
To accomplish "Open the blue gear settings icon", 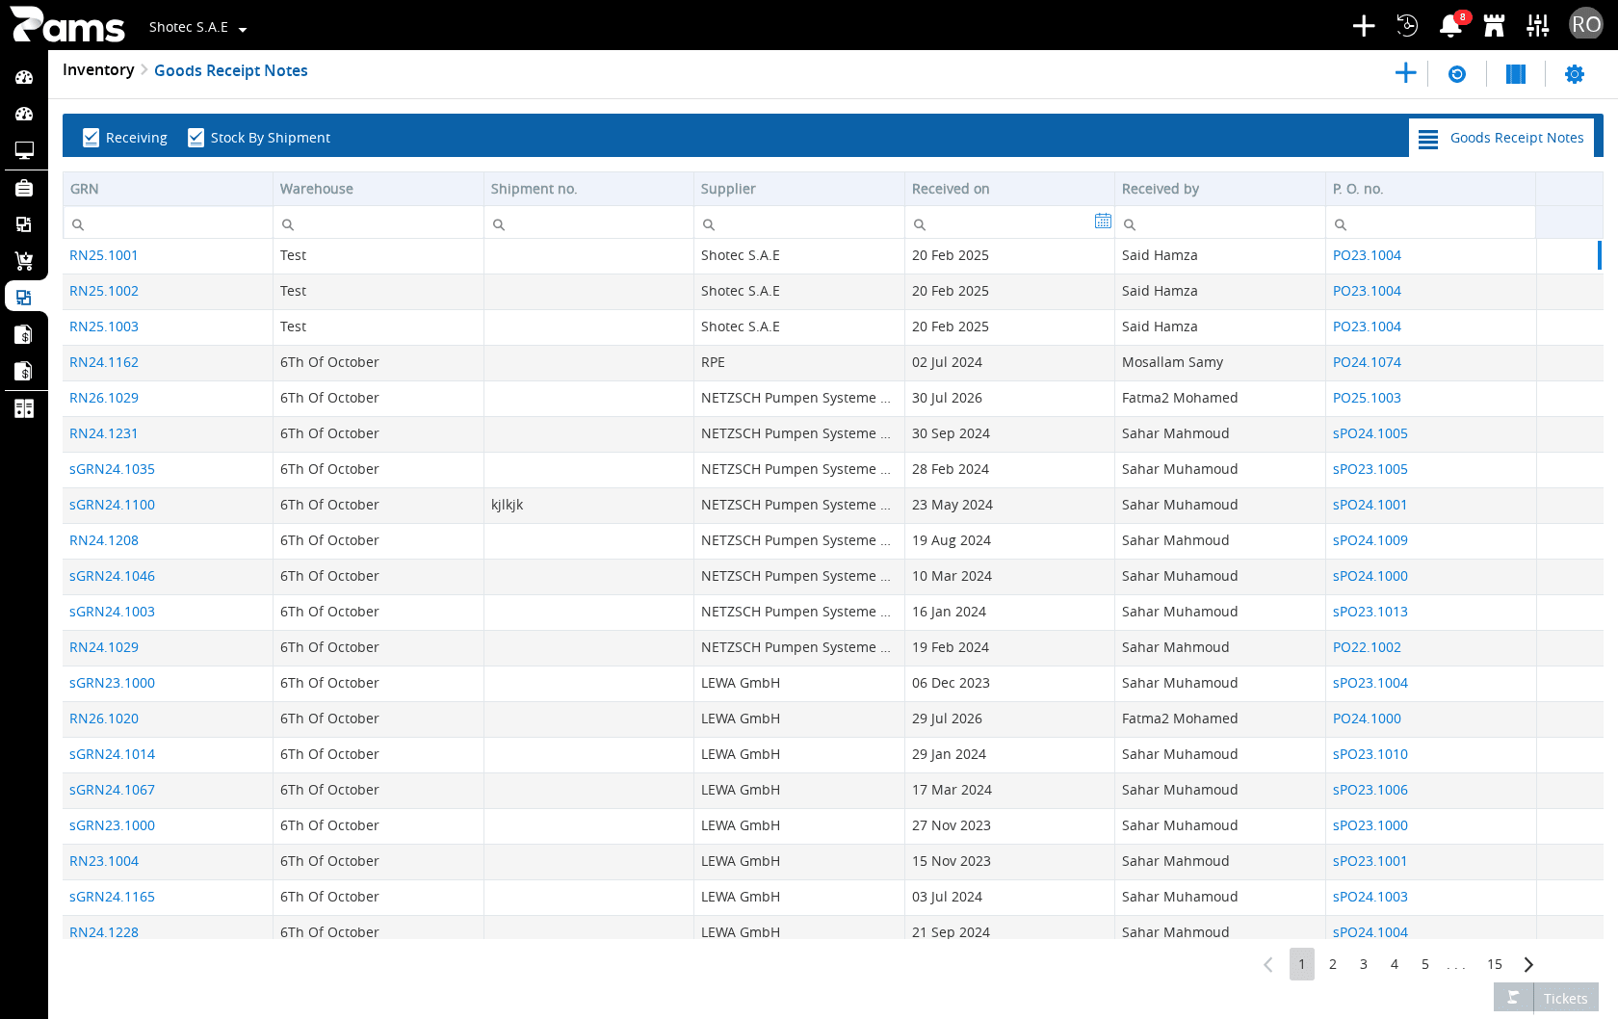I will (x=1575, y=74).
